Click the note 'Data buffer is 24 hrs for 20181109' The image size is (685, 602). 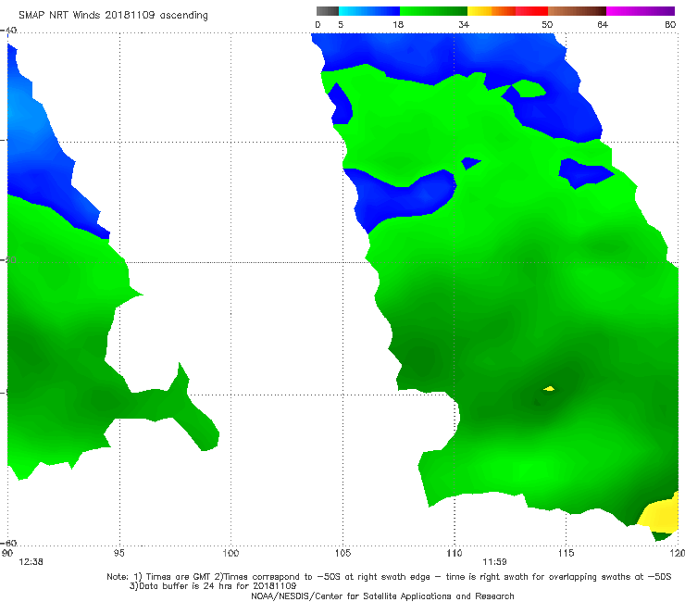click(213, 586)
